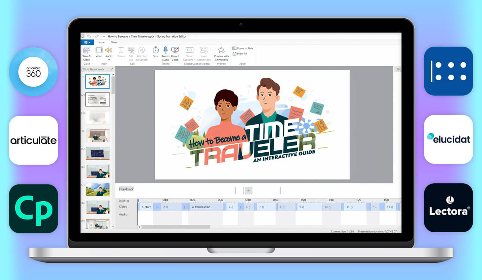Screen dimensions: 482x280
Task: Click the Redo arrow in the title bar
Action: 97,36
